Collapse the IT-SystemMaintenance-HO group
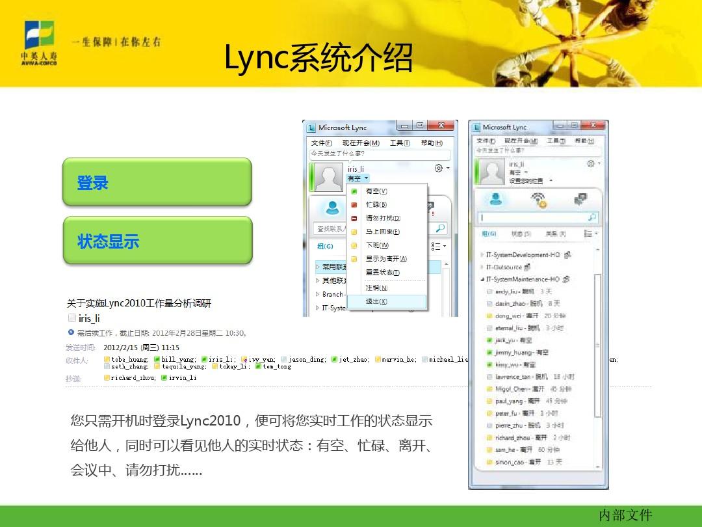702x527 pixels. (482, 279)
